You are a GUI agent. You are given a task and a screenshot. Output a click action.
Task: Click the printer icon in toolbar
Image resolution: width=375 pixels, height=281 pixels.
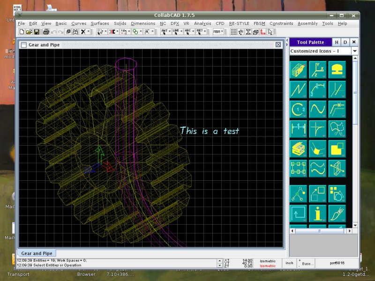[46, 32]
